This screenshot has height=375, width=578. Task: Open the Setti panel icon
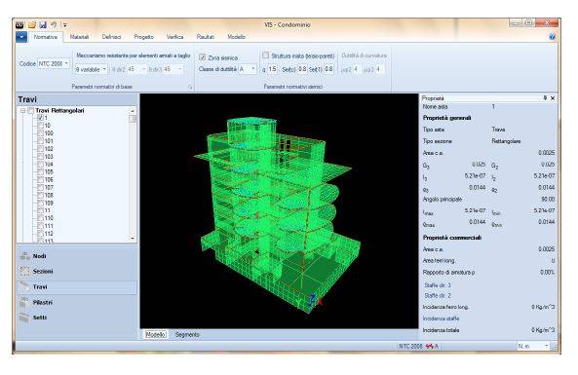[x=24, y=318]
